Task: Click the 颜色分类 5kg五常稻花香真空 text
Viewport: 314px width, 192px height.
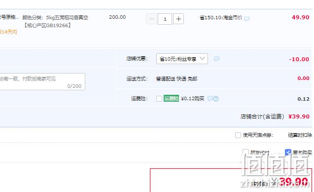Action: (55, 18)
